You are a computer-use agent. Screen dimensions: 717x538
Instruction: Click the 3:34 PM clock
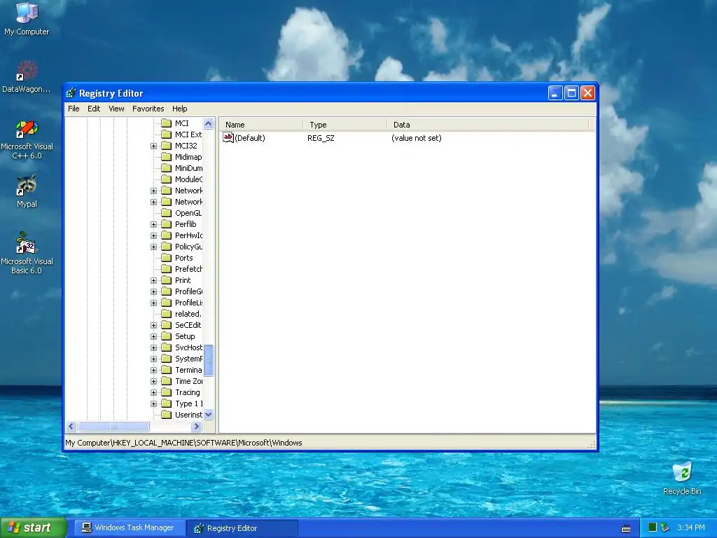(x=691, y=528)
